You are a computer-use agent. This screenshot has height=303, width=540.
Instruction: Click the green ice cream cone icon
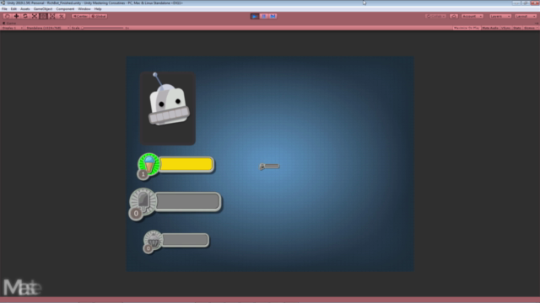tap(148, 164)
